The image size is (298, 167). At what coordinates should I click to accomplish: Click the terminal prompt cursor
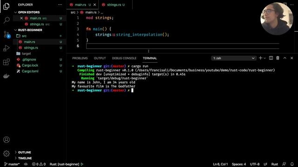tap(132, 90)
